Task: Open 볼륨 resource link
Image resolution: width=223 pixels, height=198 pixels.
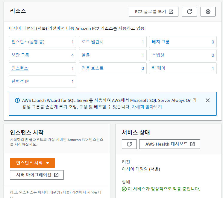Action: tap(86, 55)
